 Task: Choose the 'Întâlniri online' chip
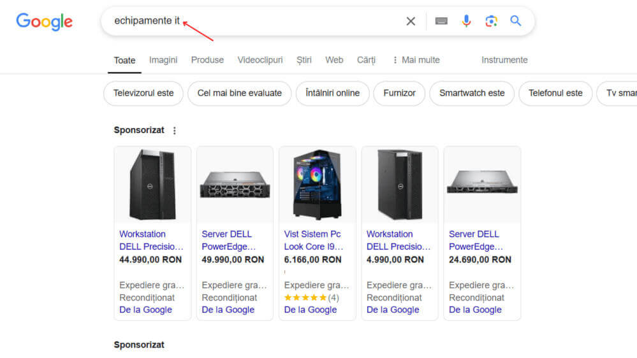332,94
